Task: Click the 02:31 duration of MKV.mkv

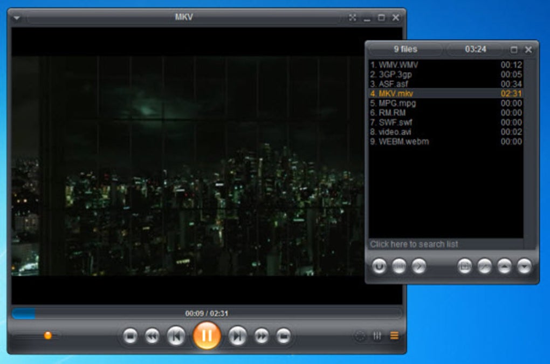Action: 511,94
